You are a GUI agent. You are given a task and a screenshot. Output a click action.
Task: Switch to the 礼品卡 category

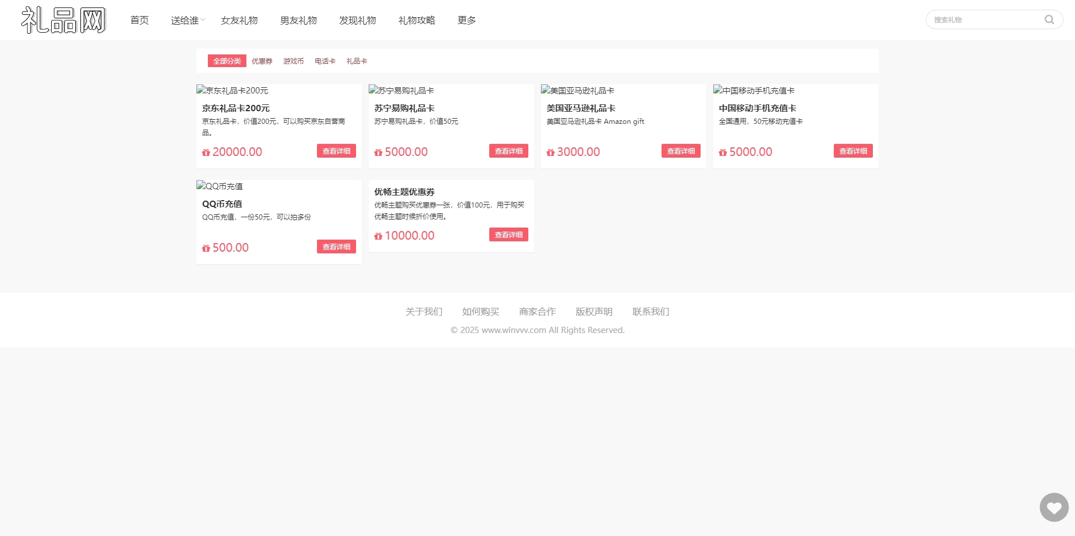point(357,61)
